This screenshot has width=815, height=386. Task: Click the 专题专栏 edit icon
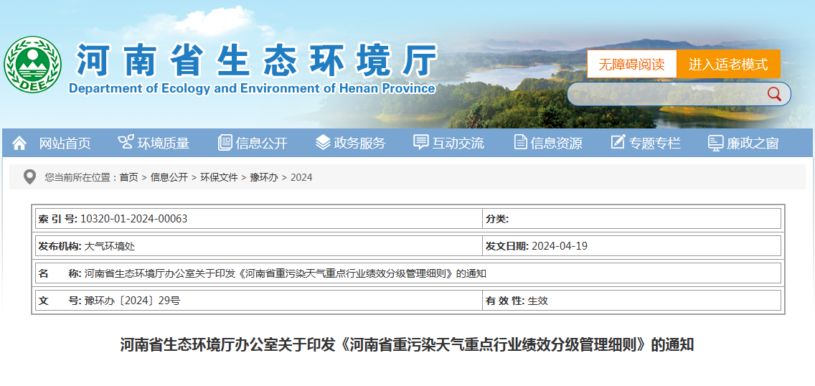pyautogui.click(x=618, y=142)
